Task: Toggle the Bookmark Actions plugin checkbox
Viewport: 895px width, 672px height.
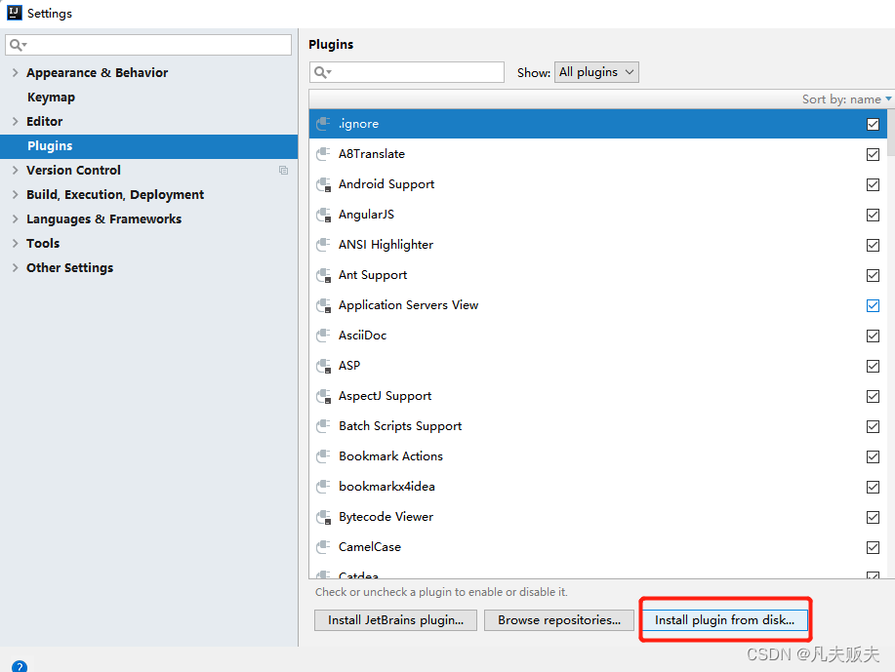Action: click(873, 456)
